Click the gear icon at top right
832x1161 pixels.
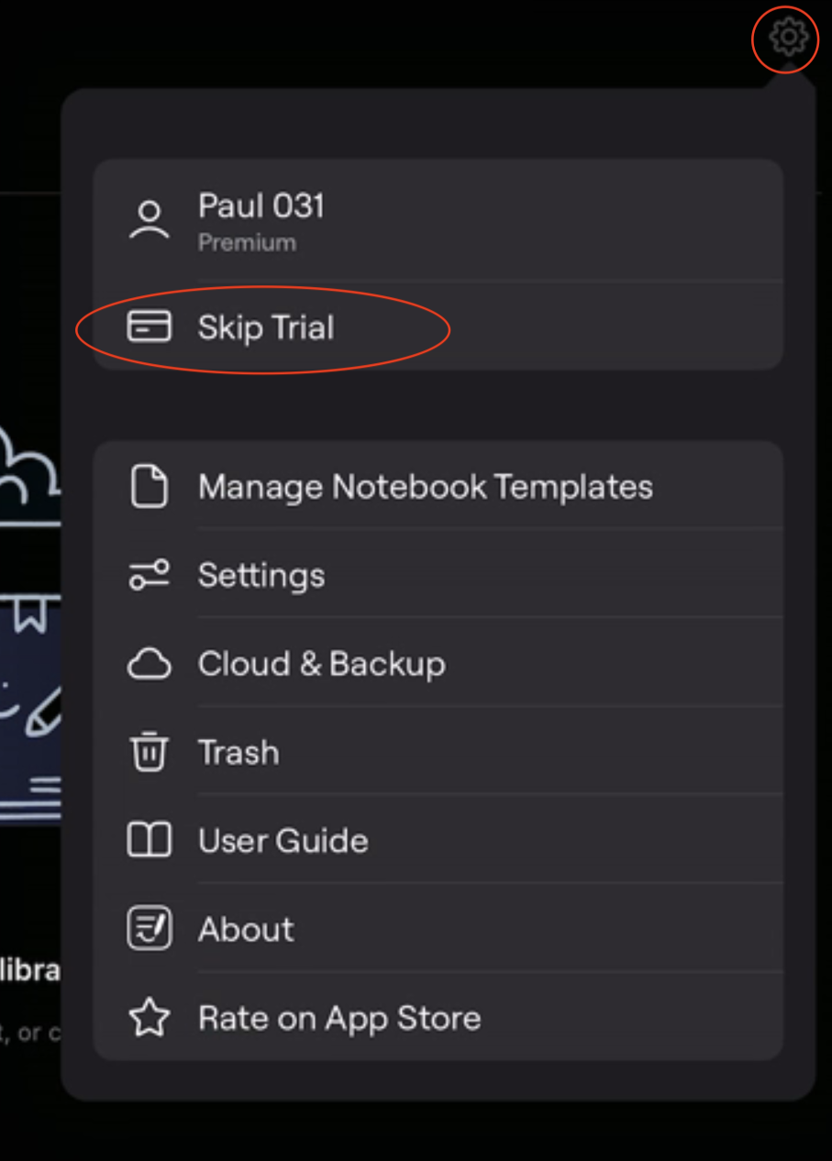coord(787,38)
